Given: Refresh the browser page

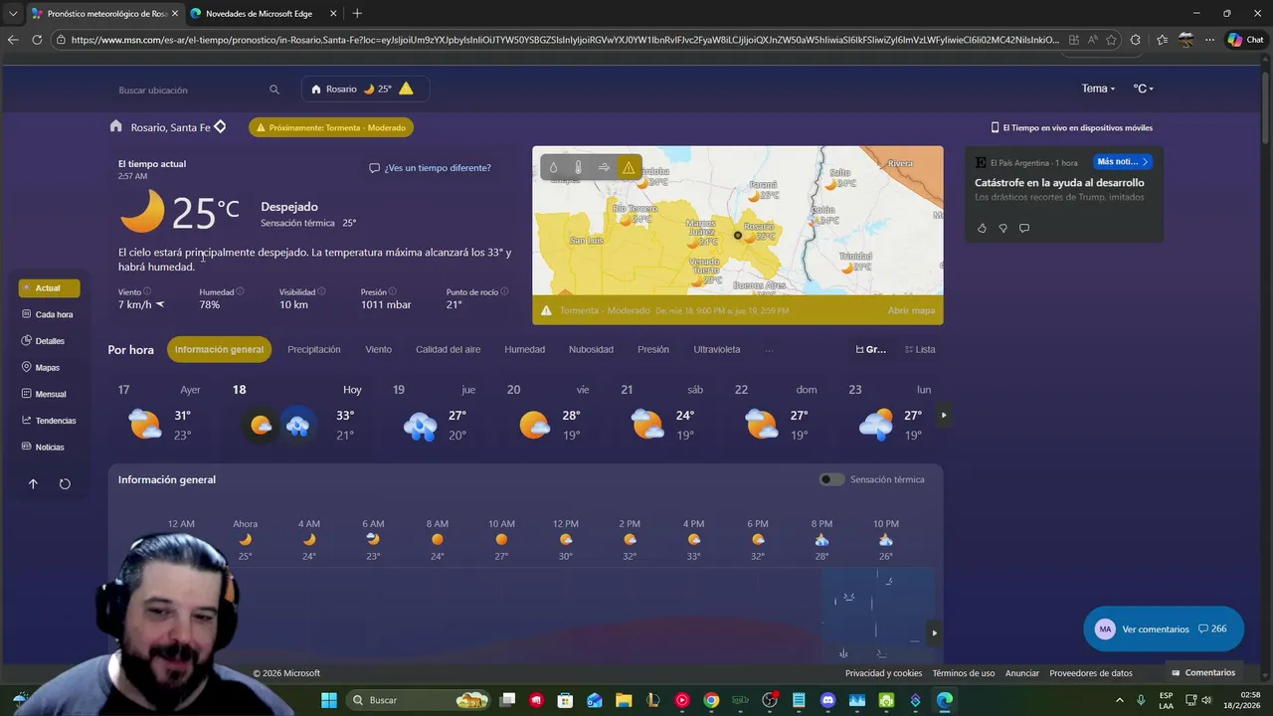Looking at the screenshot, I should (37, 40).
